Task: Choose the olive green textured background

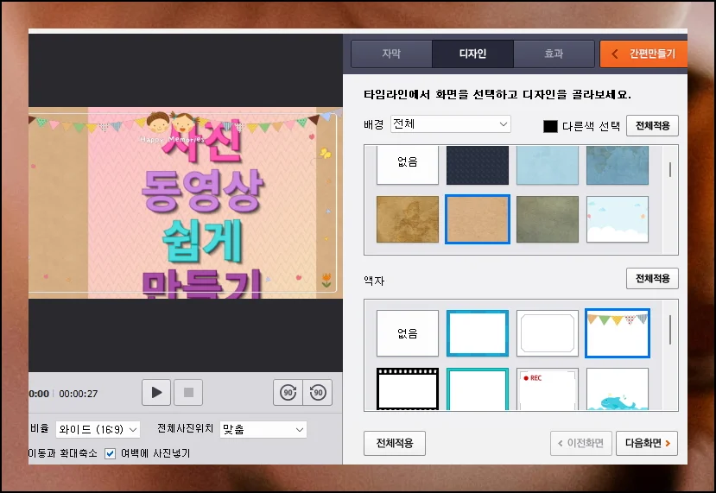Action: coord(548,219)
